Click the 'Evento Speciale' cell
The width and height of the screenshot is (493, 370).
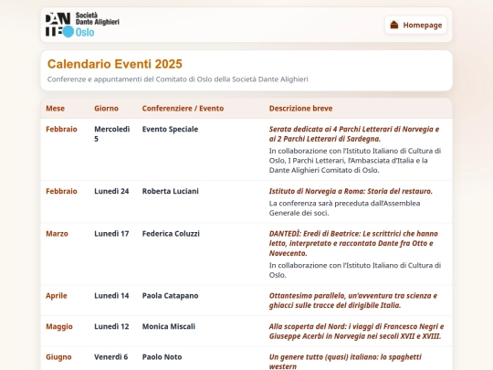pyautogui.click(x=170, y=130)
